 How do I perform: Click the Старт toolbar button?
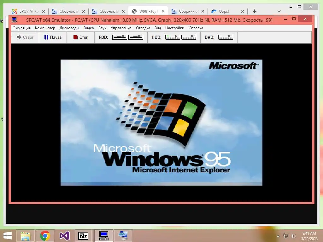point(25,37)
